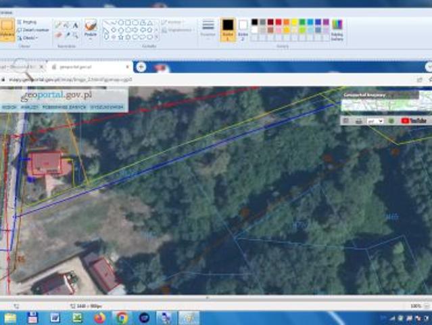Click the Crop (Przytnij) icon
The image size is (432, 325).
(x=20, y=22)
